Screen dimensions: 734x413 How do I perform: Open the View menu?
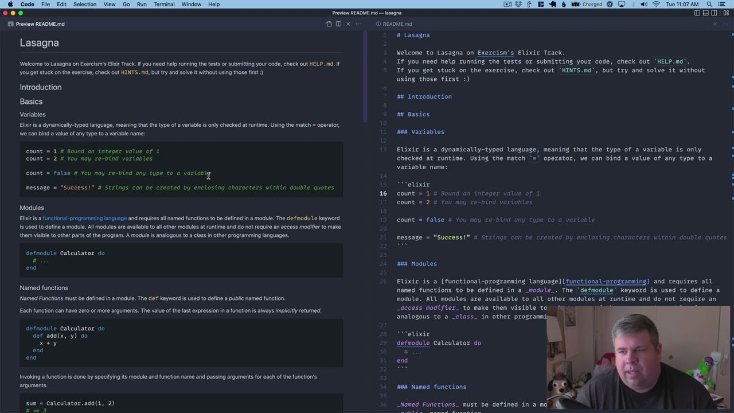tap(110, 4)
